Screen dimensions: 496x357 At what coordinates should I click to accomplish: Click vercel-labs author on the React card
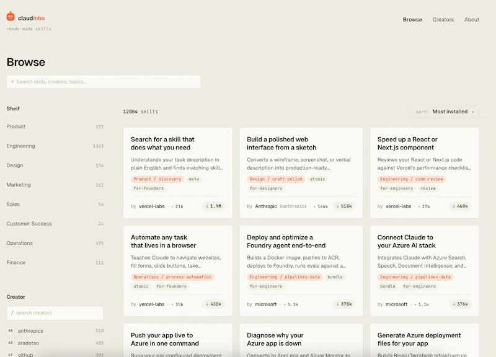pos(398,206)
